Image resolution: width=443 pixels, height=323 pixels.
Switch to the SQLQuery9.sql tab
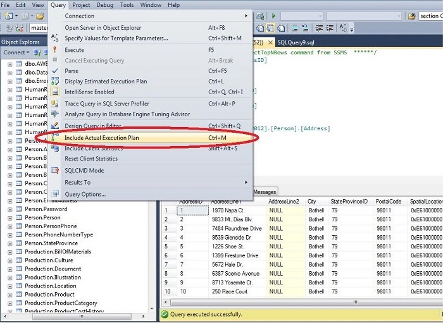(x=296, y=42)
